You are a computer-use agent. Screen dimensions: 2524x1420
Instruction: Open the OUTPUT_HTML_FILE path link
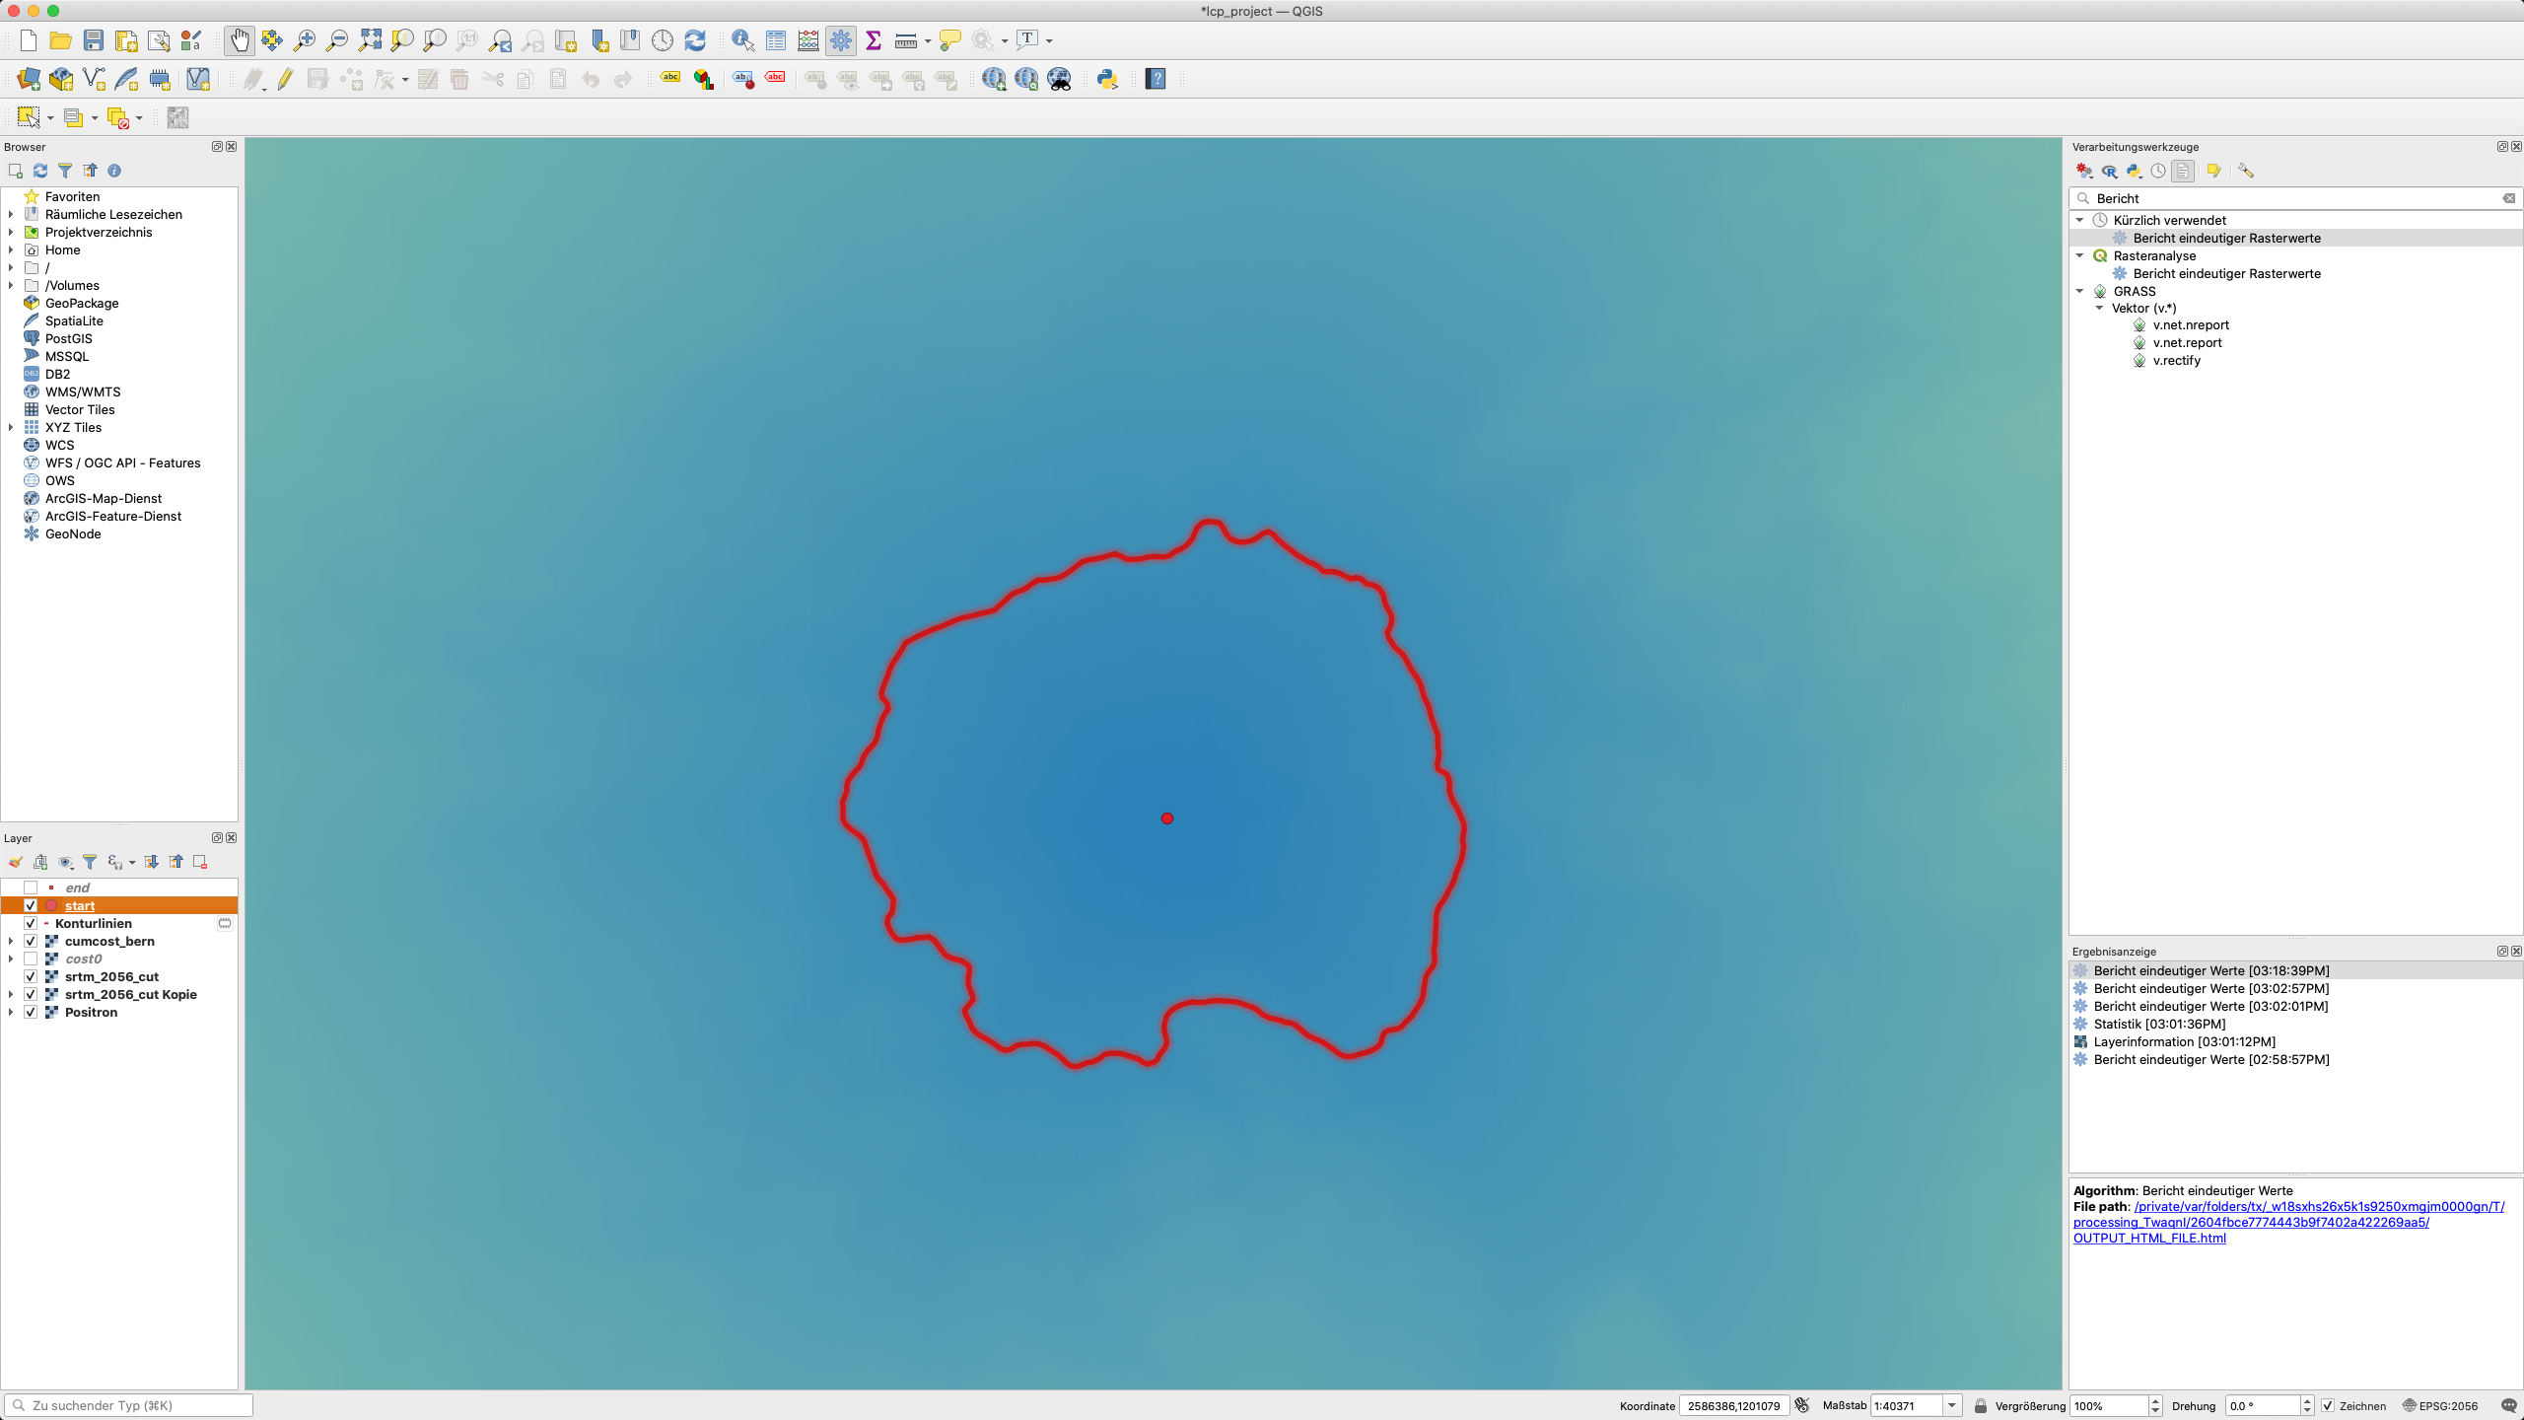(2149, 1238)
